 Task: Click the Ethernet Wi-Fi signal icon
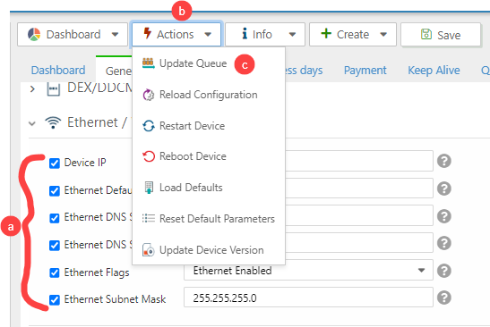pyautogui.click(x=53, y=122)
